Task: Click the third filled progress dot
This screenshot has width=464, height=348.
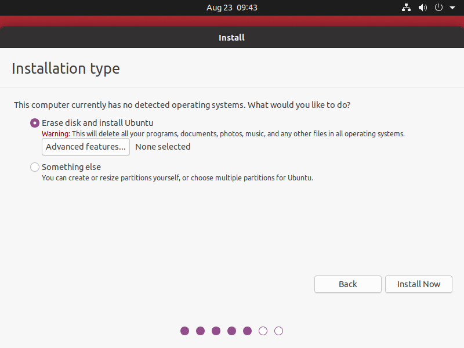Action: (x=216, y=331)
